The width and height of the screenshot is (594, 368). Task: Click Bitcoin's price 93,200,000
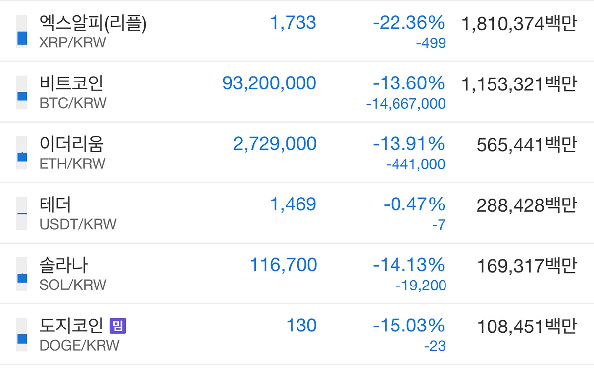click(269, 83)
